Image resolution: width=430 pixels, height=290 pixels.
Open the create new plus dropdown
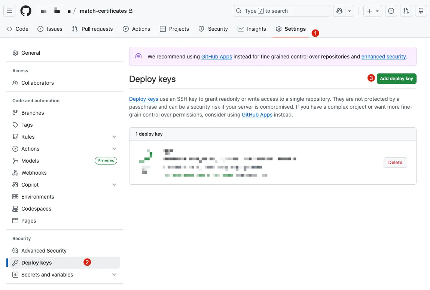pos(373,11)
